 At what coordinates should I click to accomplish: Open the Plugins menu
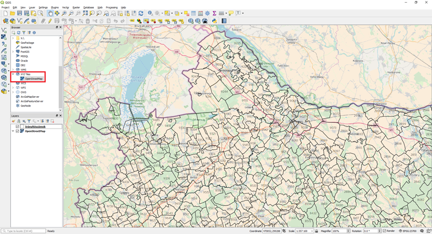55,8
